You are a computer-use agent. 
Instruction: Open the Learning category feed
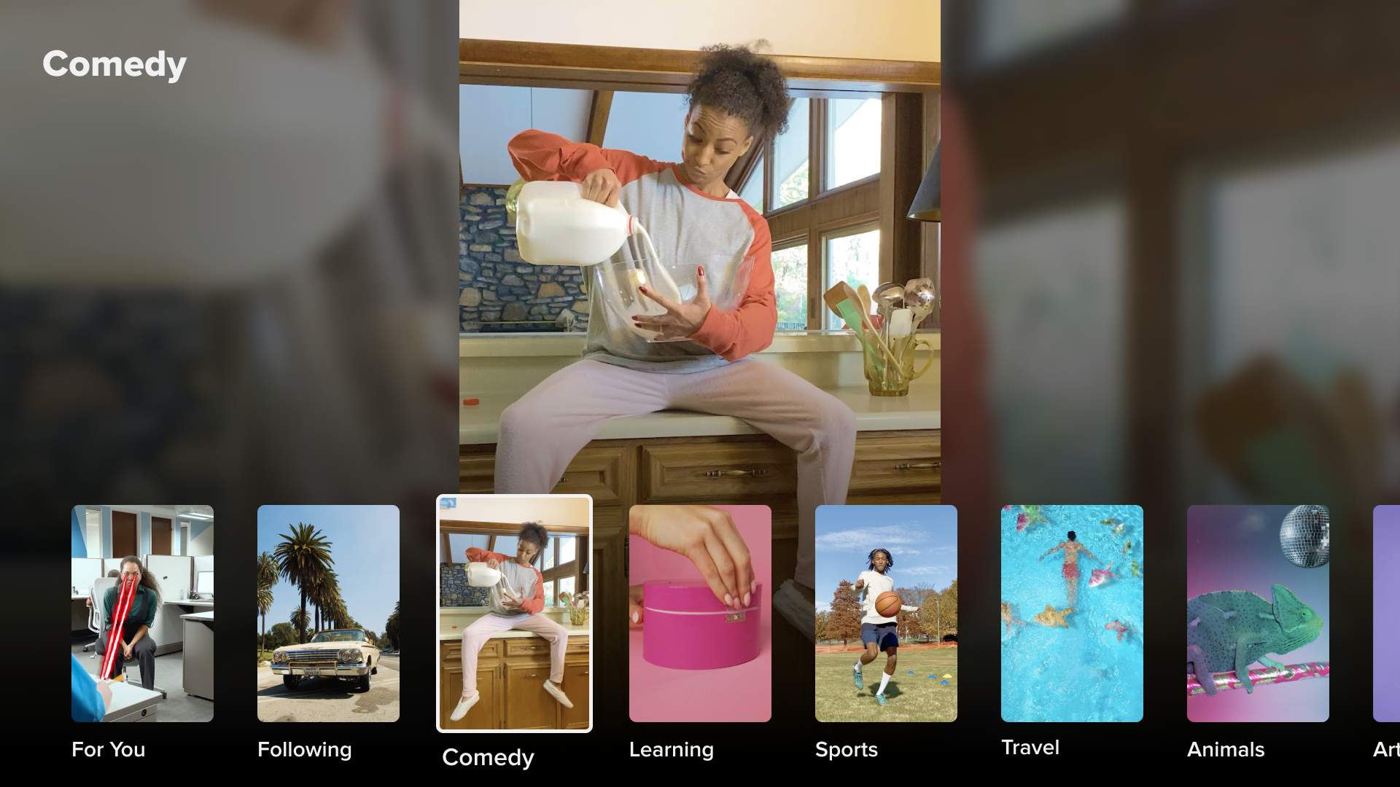click(699, 613)
